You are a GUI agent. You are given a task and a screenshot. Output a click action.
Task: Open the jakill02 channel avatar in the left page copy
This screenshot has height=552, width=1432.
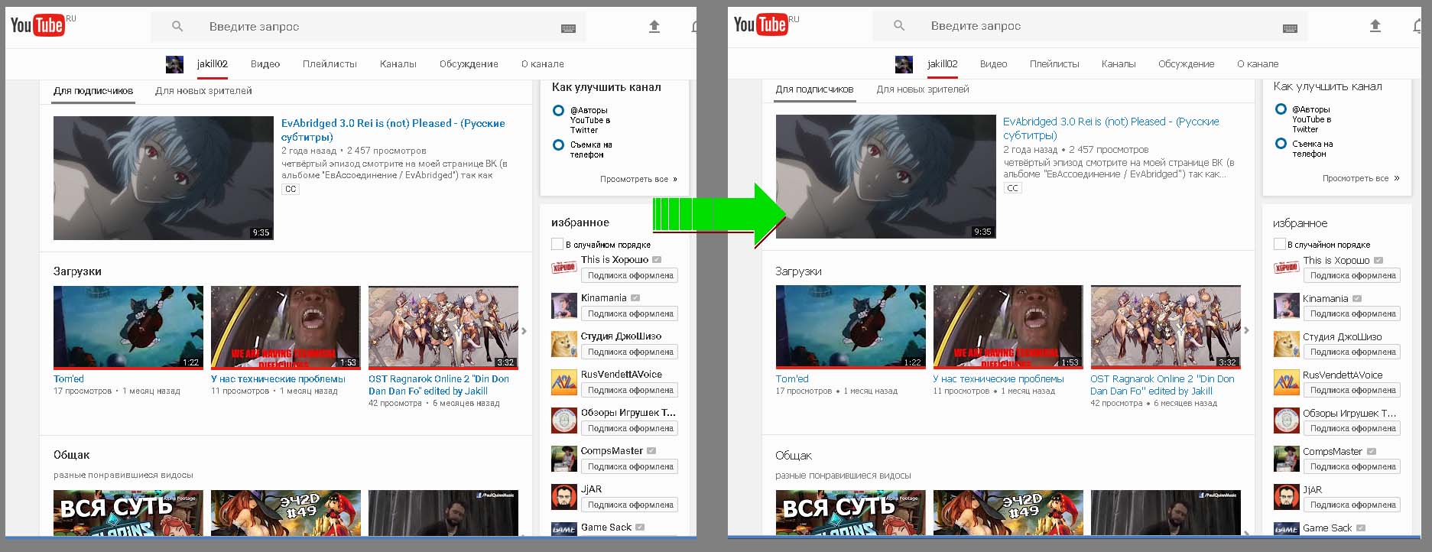coord(174,64)
